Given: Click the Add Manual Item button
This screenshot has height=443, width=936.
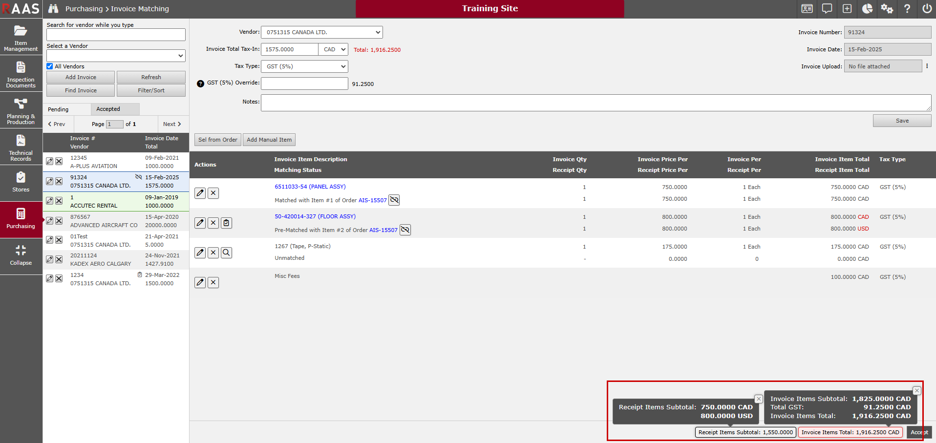Looking at the screenshot, I should 269,140.
